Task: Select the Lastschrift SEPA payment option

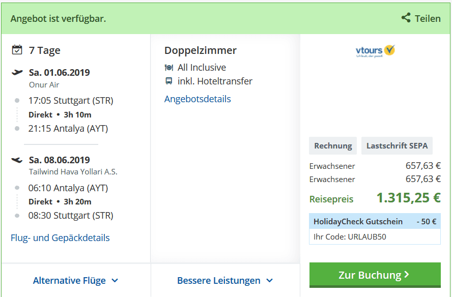Action: coord(397,146)
